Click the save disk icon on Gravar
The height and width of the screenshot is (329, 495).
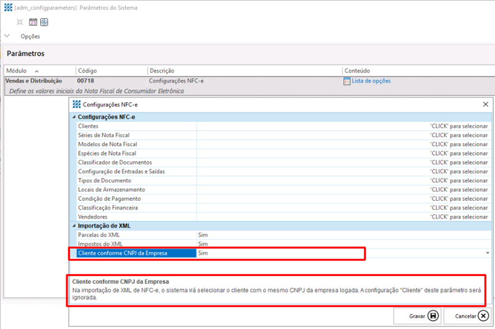coord(433,316)
